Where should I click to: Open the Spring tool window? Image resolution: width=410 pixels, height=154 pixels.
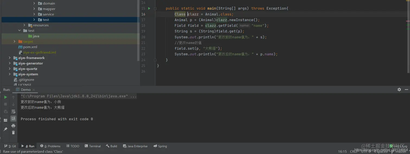160,146
